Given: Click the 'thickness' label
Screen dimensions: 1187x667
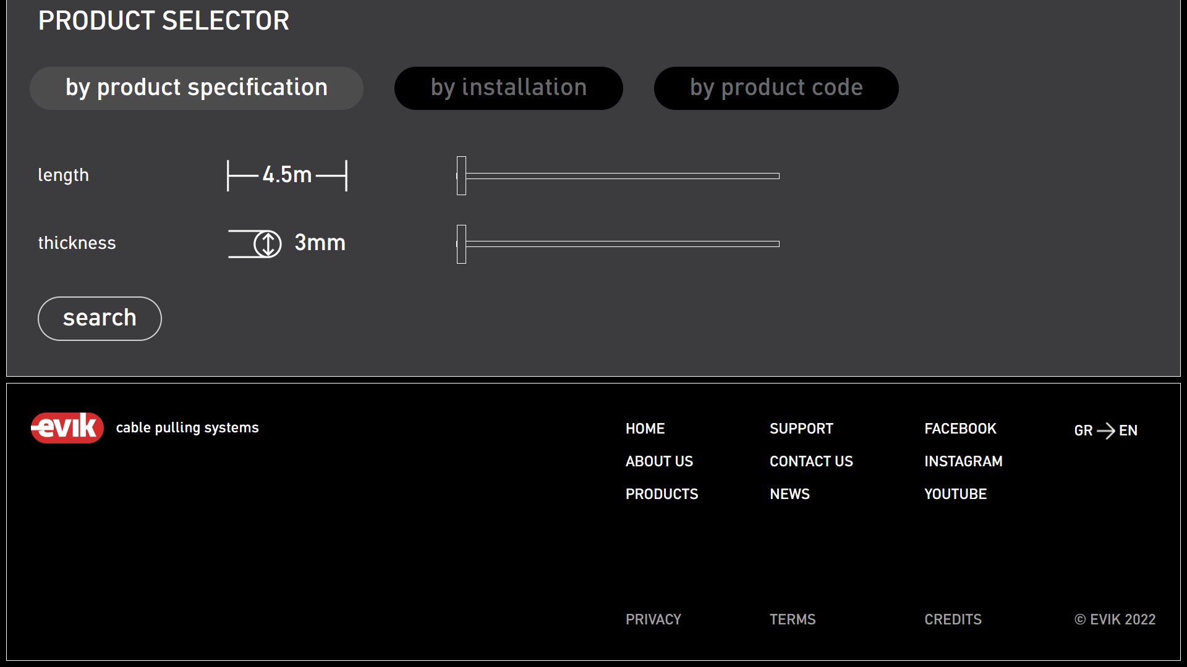Looking at the screenshot, I should click(x=77, y=243).
